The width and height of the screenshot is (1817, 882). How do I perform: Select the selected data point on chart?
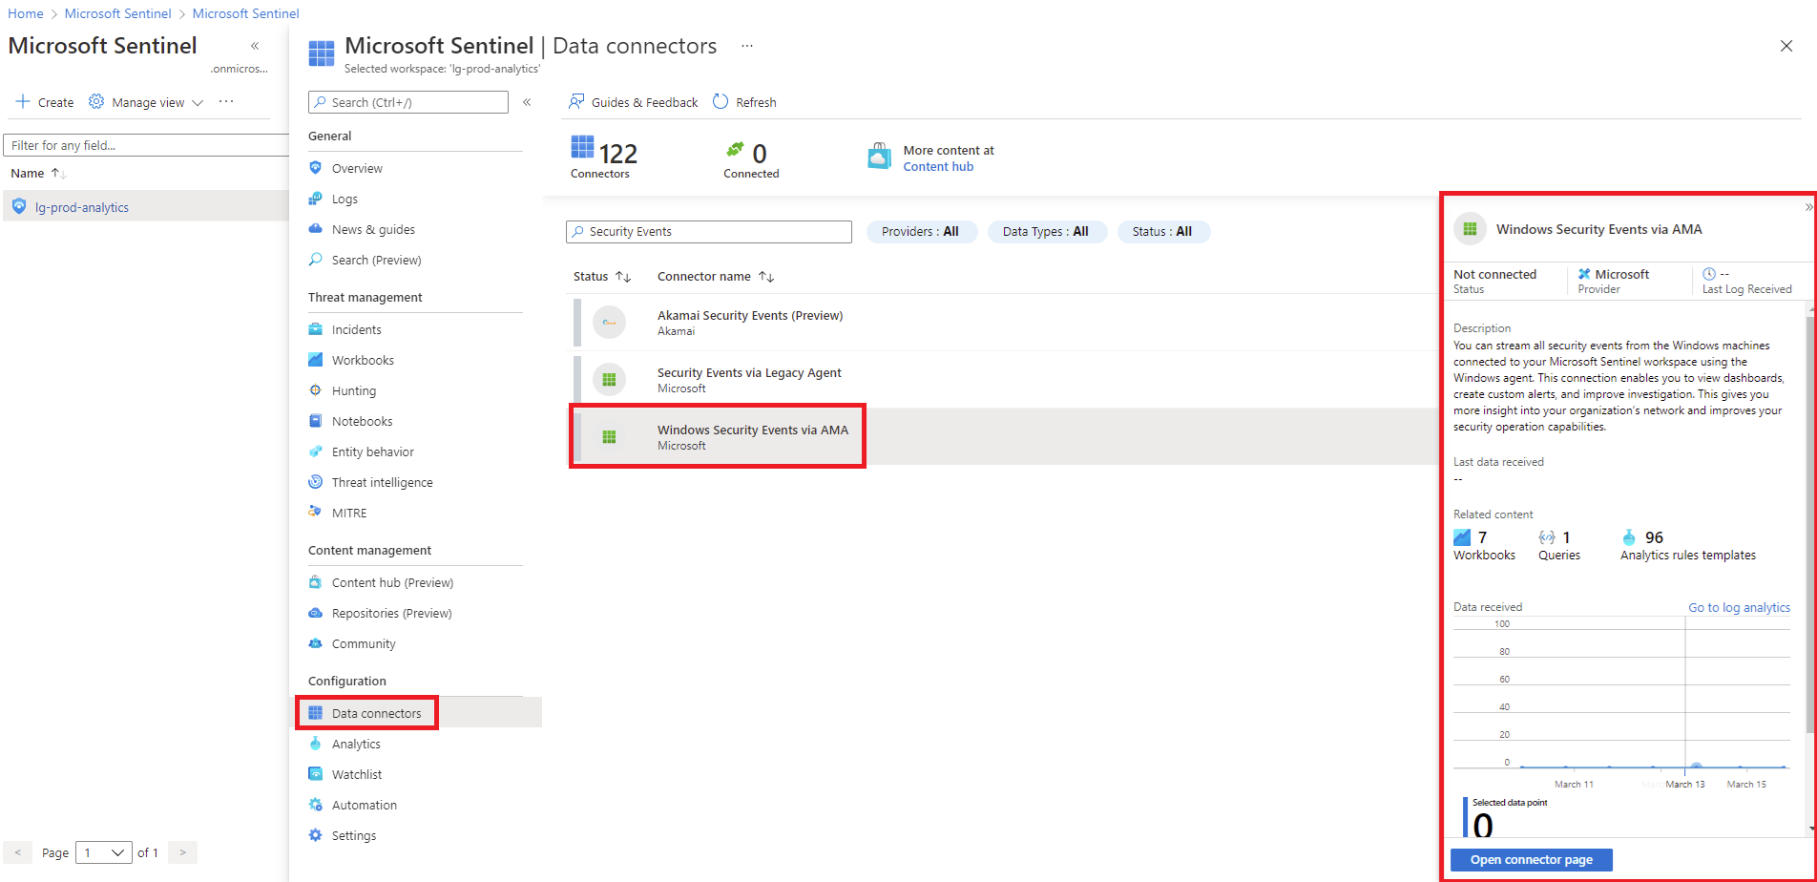pos(1696,766)
